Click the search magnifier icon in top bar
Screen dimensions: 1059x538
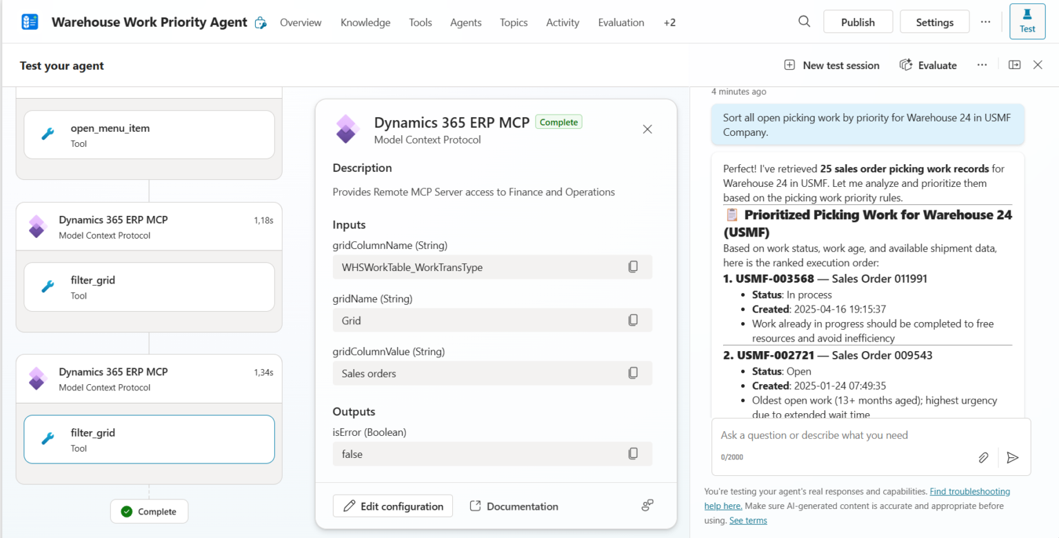[804, 21]
